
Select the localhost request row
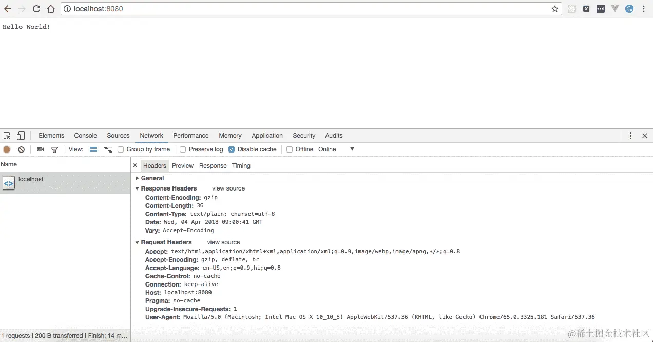[65, 183]
